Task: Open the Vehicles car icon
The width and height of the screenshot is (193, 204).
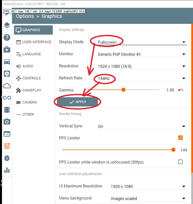Action: [7, 62]
